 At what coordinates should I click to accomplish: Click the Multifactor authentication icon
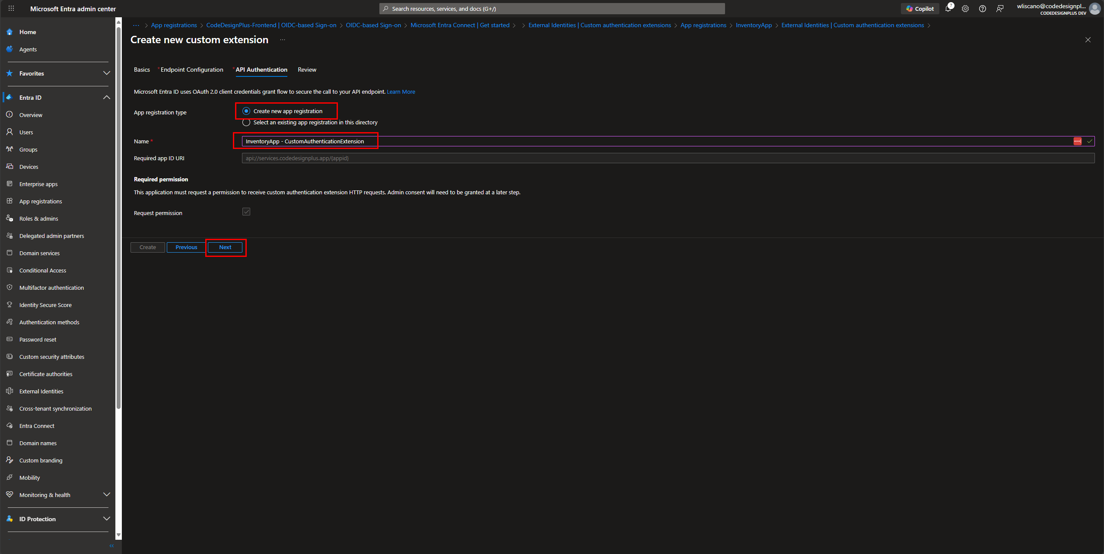click(x=10, y=288)
